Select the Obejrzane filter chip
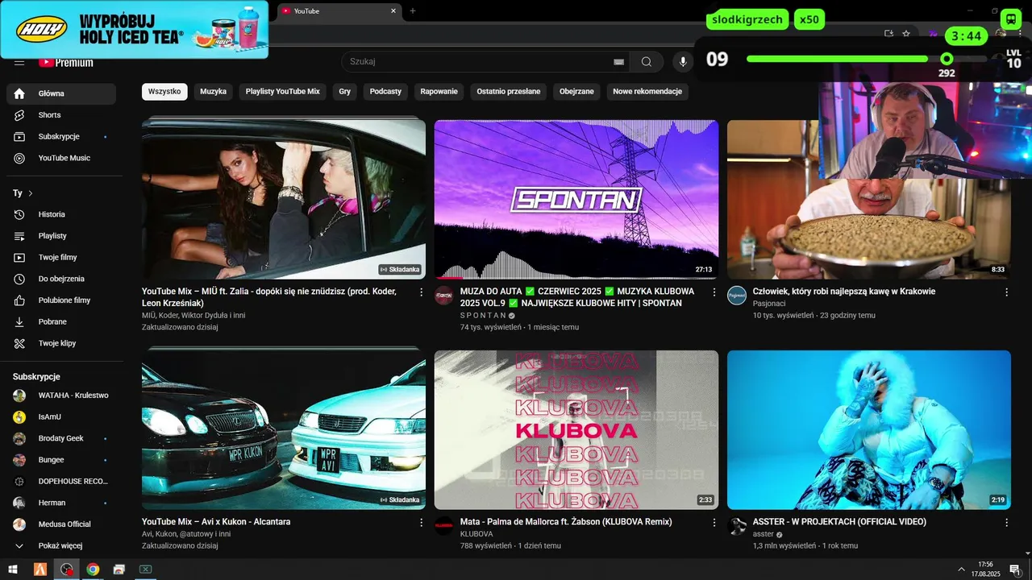 (576, 92)
